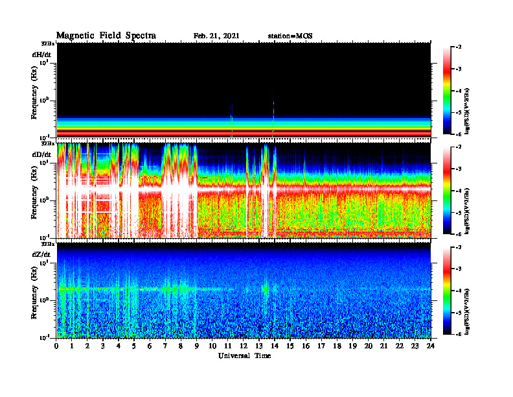The height and width of the screenshot is (397, 513).
Task: Click the "32Hz" top frequency label of dH/dt panel
Action: coord(48,43)
